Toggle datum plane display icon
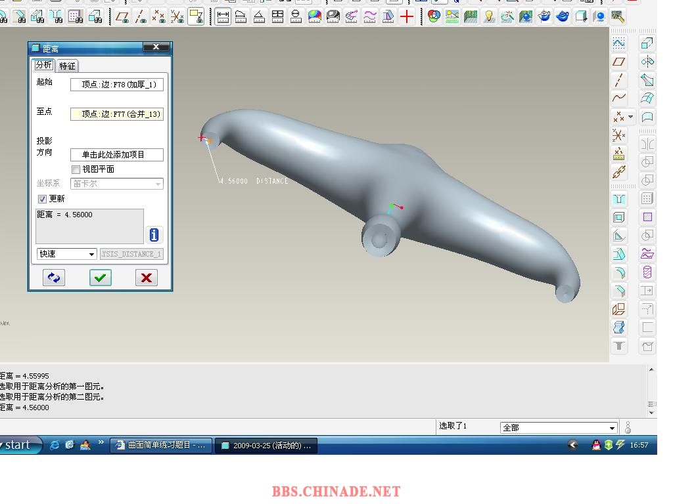This screenshot has width=673, height=504. [122, 17]
